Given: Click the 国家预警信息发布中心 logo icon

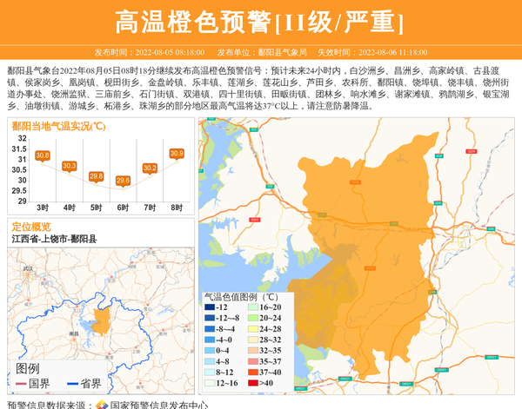Looking at the screenshot, I should point(102,404).
